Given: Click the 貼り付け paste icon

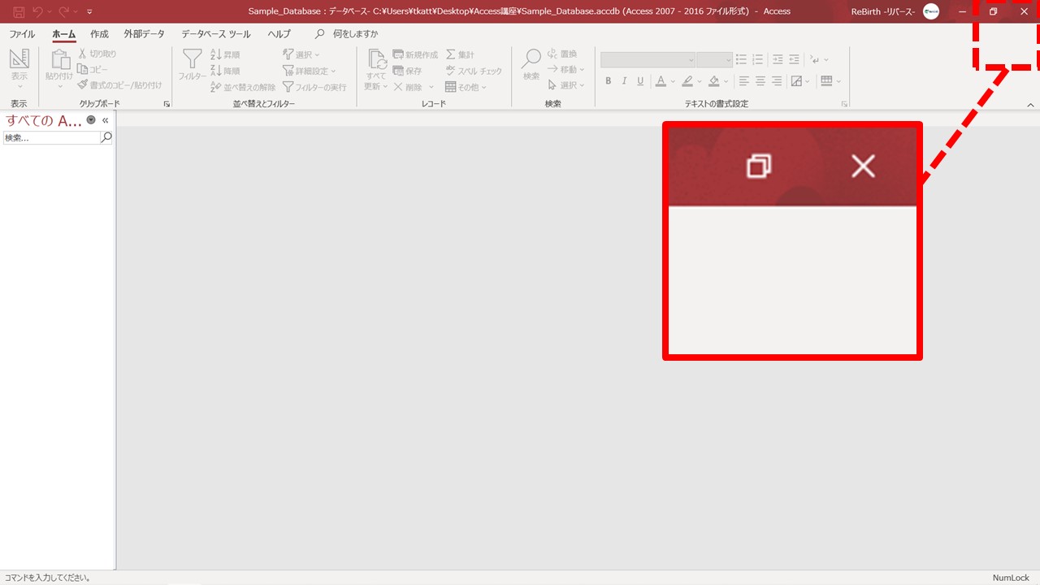Looking at the screenshot, I should (x=59, y=60).
